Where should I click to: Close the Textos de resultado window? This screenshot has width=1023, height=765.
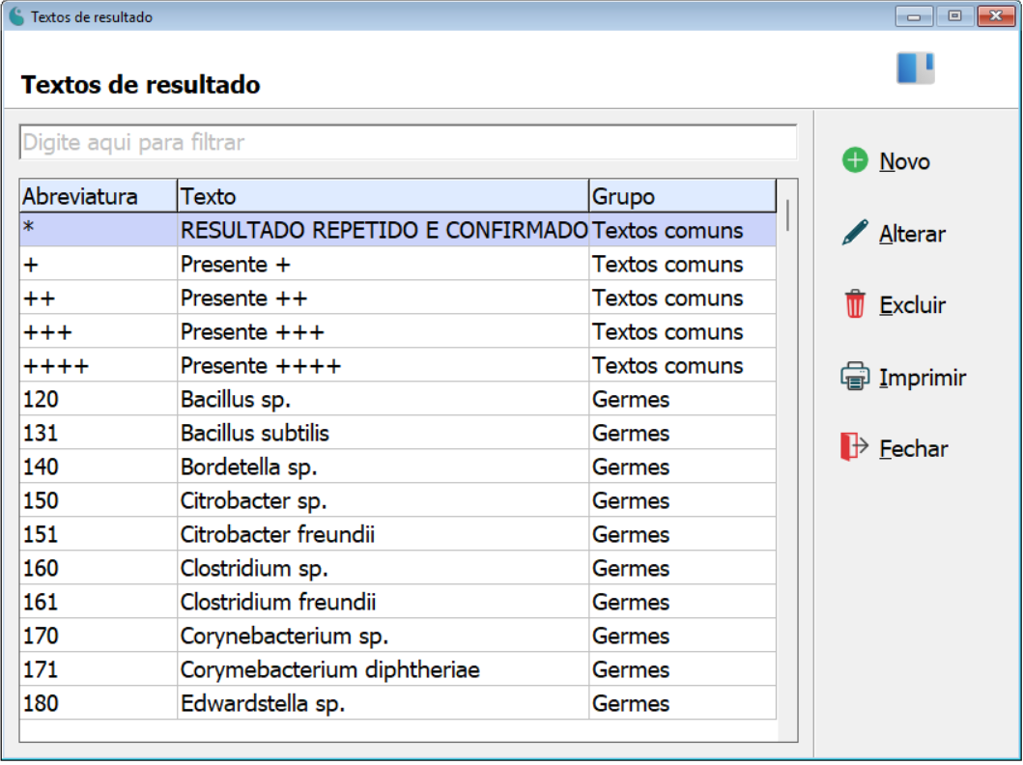[996, 16]
